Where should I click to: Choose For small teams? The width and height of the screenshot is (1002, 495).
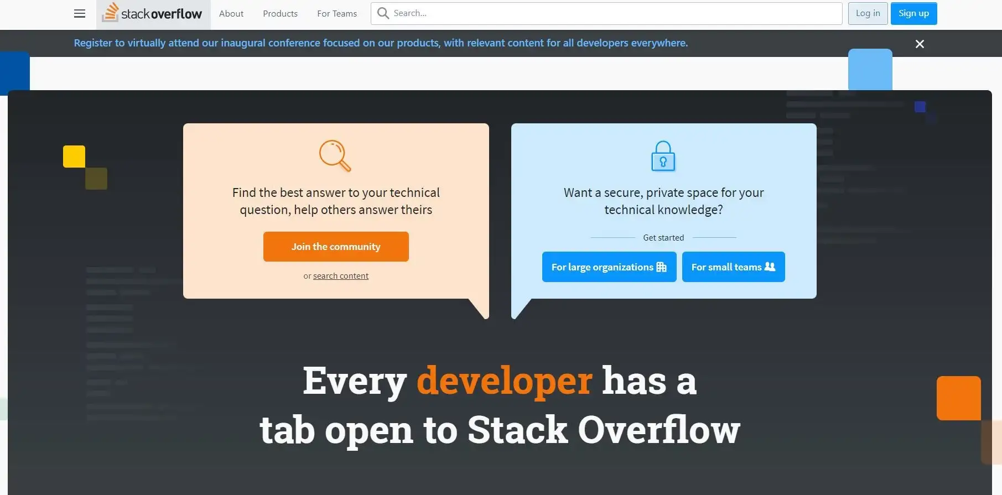pos(734,267)
